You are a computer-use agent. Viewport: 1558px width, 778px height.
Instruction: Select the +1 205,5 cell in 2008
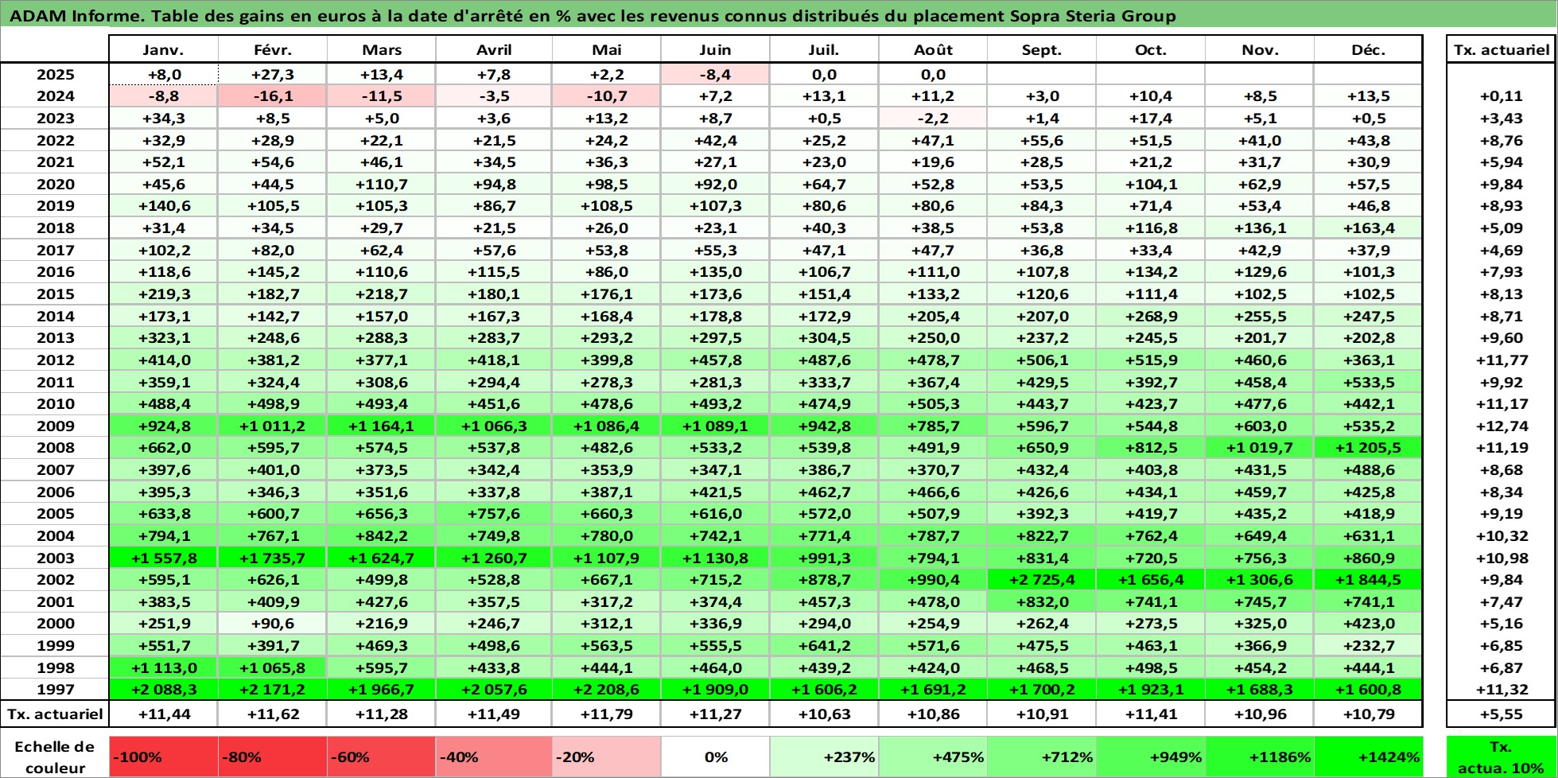(x=1368, y=448)
